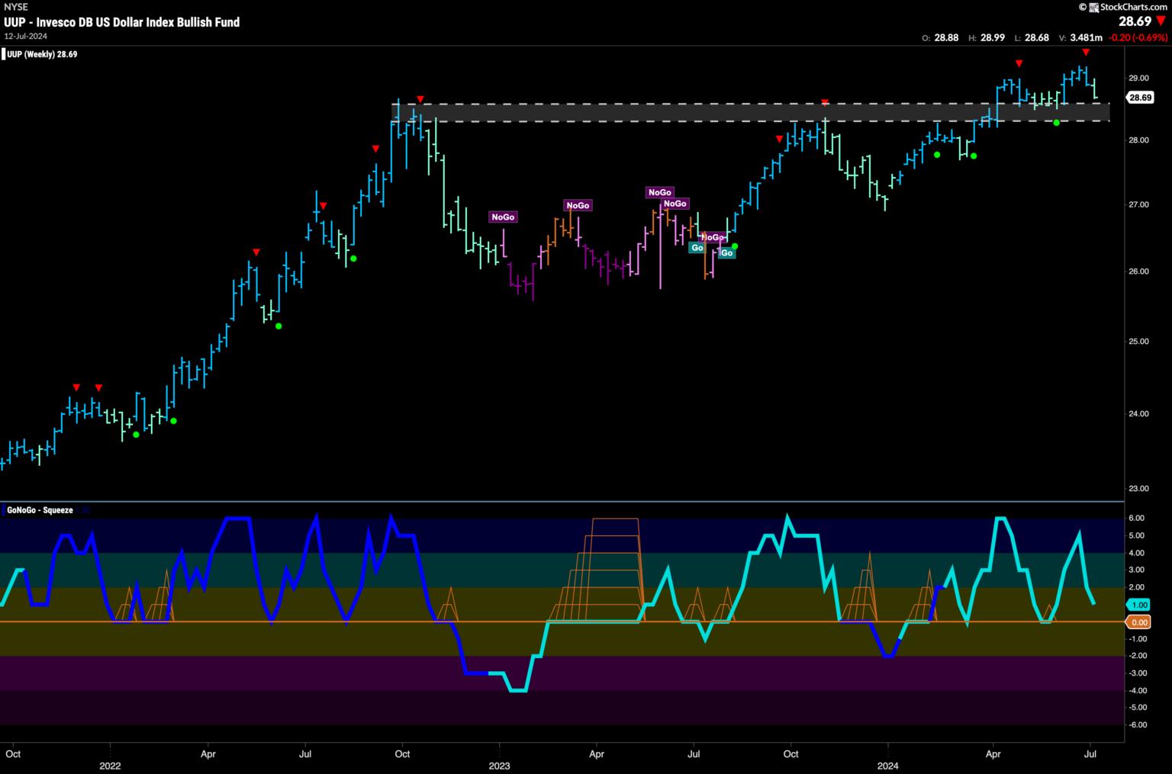Click the 29.00 level on price axis
The width and height of the screenshot is (1172, 774).
click(x=1138, y=79)
